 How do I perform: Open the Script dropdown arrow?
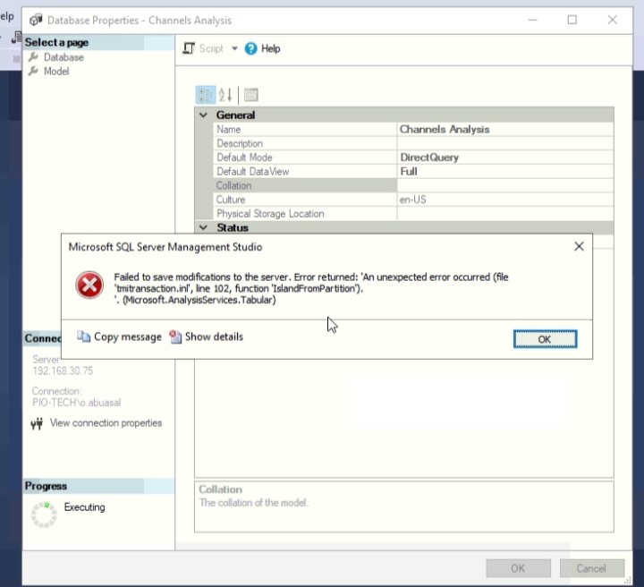click(234, 48)
